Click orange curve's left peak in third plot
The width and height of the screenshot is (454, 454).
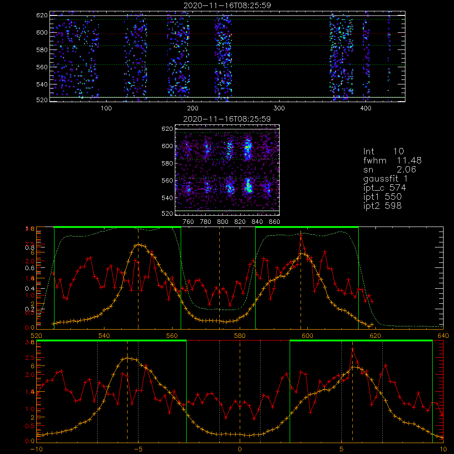(138, 245)
